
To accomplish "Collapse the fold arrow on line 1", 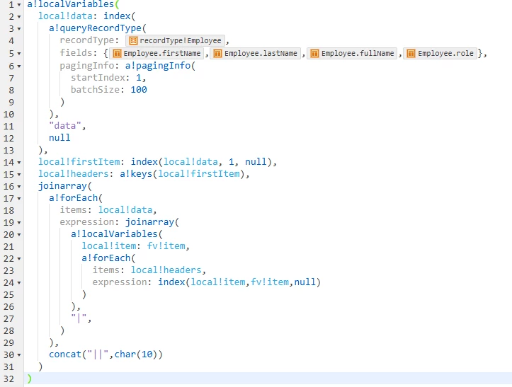I will (x=19, y=5).
